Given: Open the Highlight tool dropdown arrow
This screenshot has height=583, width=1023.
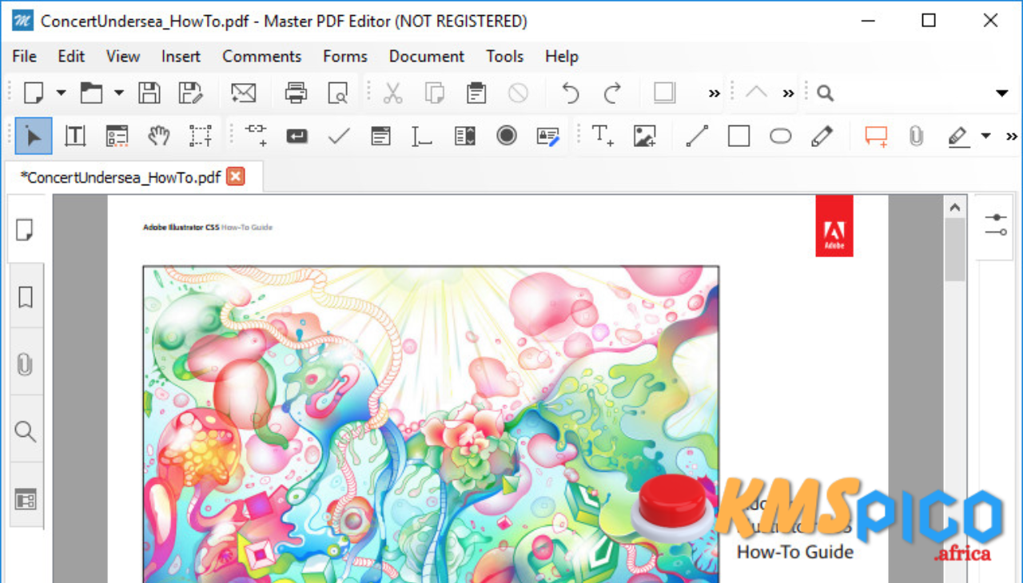Looking at the screenshot, I should click(x=985, y=137).
